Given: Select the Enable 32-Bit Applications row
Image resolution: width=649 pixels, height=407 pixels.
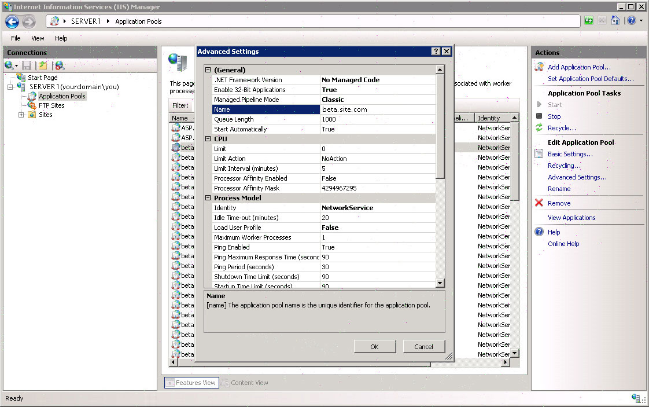Looking at the screenshot, I should (x=324, y=90).
